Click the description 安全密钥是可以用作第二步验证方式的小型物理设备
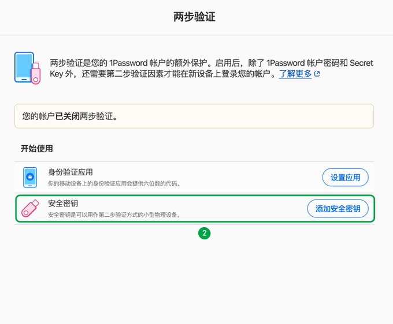This screenshot has width=393, height=324. (x=114, y=214)
